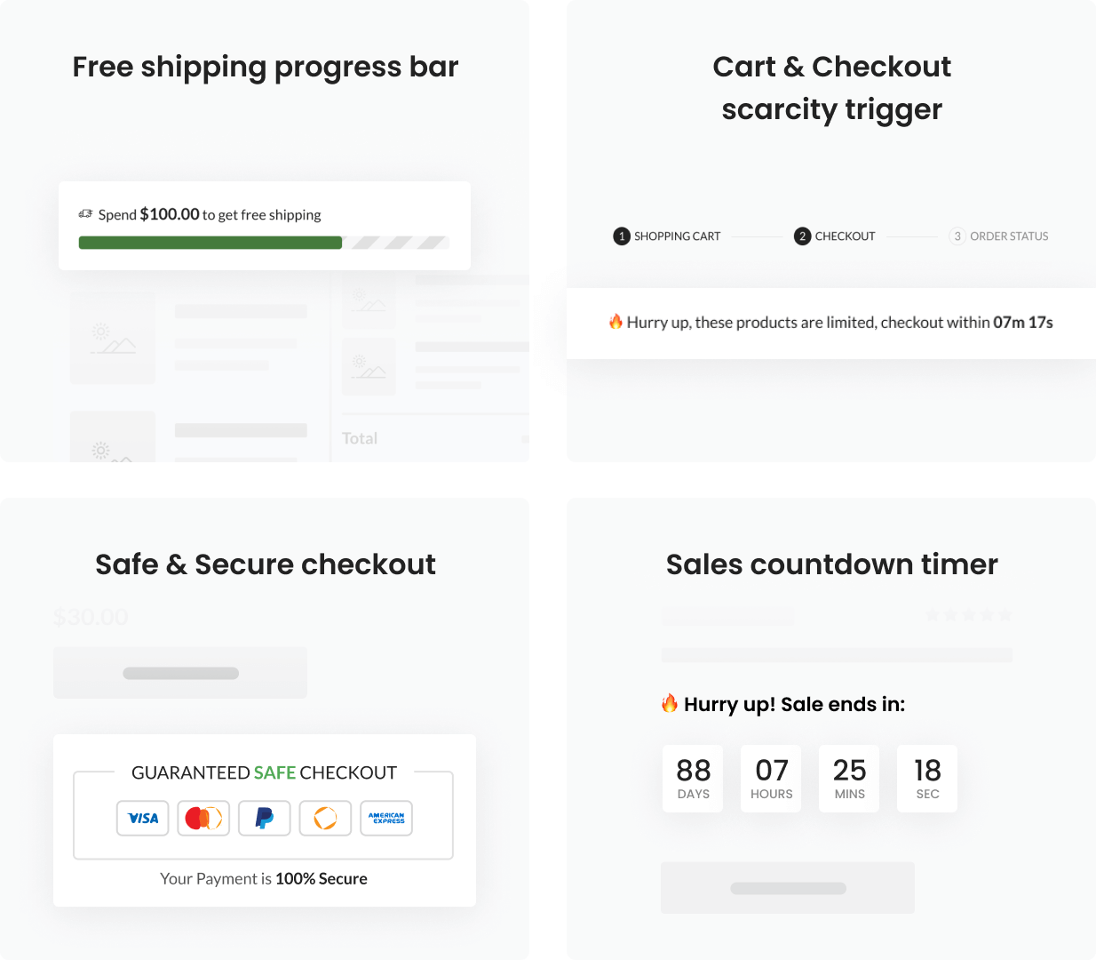Click the orange Discover card icon
Viewport: 1096px width, 960px height.
tap(325, 818)
